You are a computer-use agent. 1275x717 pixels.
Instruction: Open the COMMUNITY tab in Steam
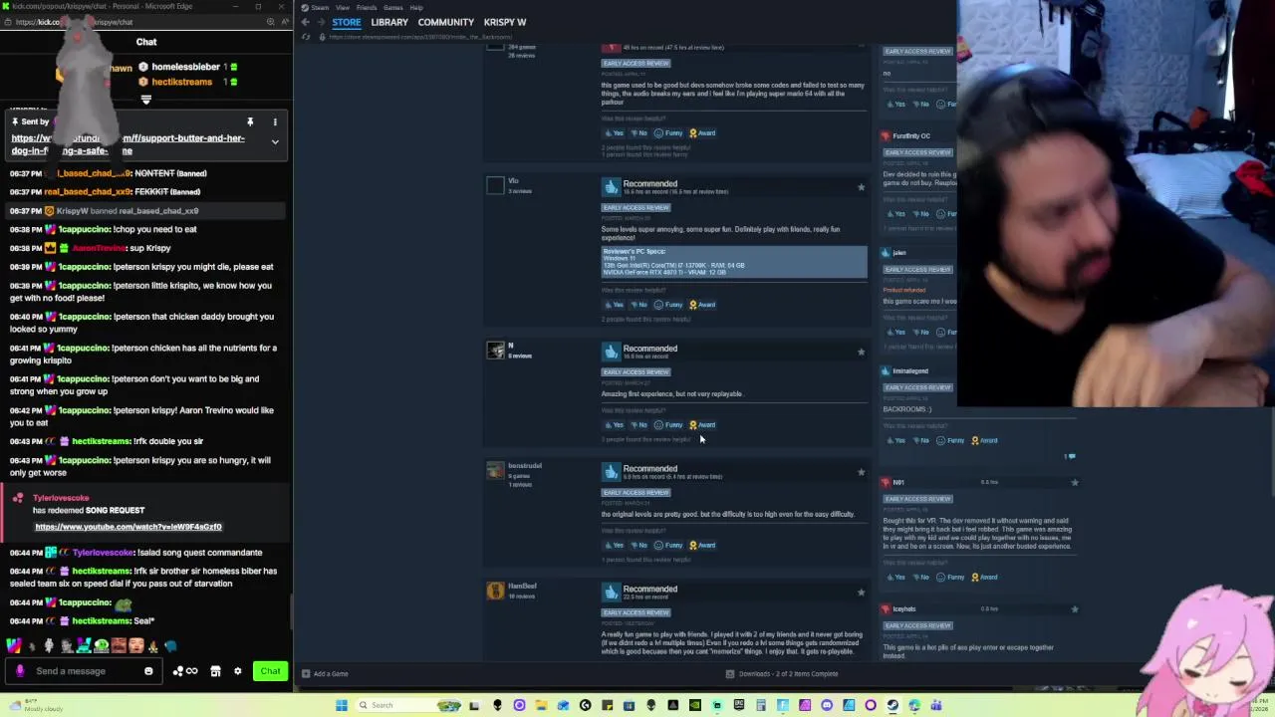pyautogui.click(x=446, y=22)
